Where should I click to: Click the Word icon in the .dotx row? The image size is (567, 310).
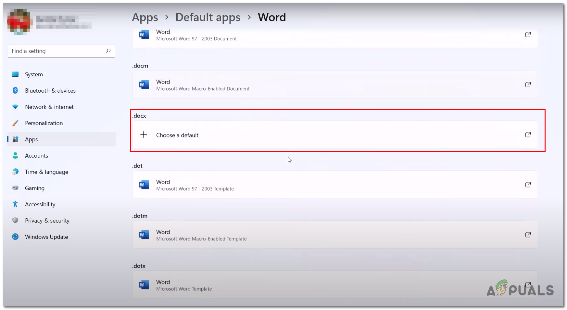144,285
